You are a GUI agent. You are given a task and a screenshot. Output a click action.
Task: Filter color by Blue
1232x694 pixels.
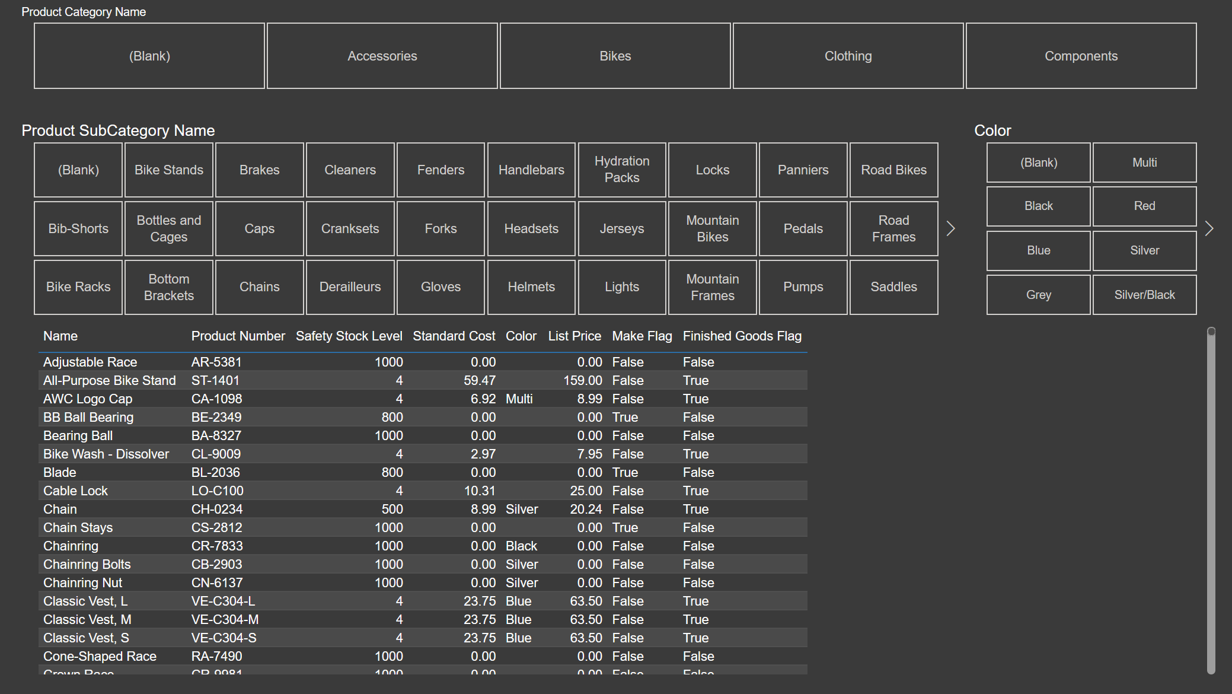[1039, 250]
